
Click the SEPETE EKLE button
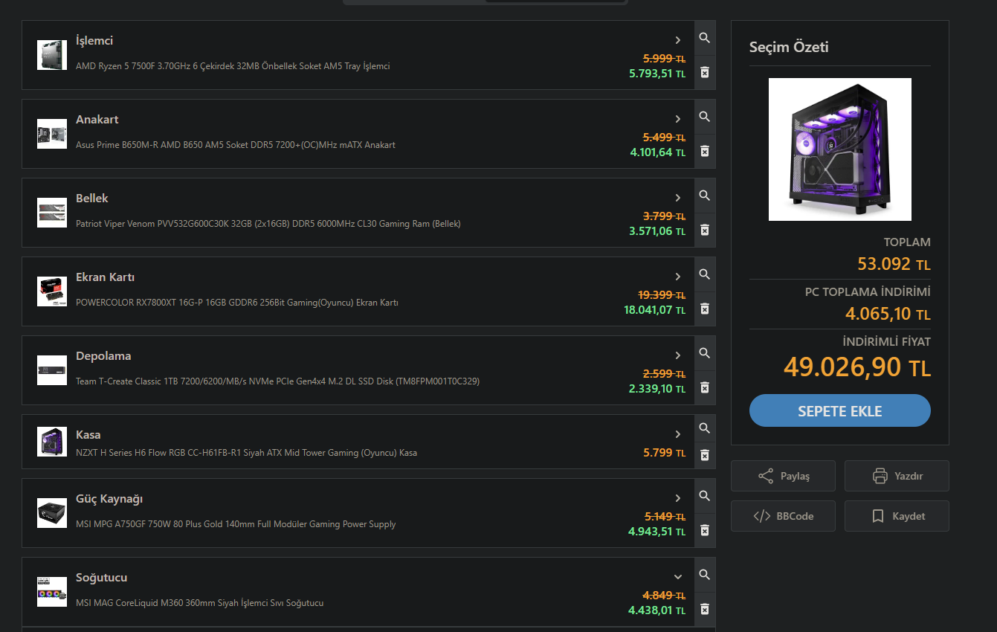[x=839, y=410]
